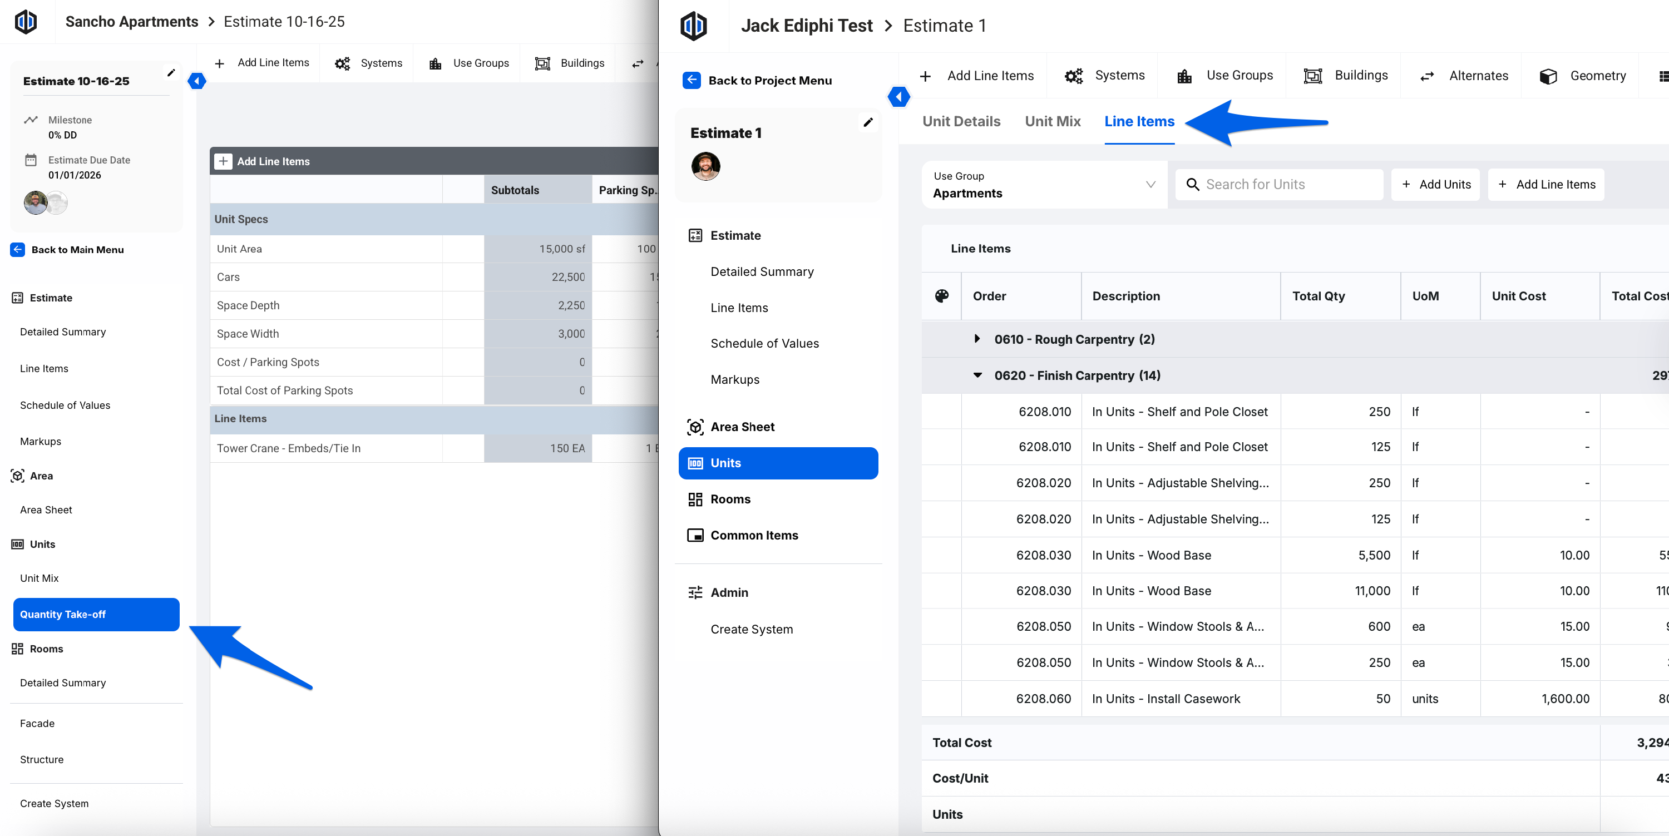
Task: Switch to the Unit Details tab
Action: [x=961, y=122]
